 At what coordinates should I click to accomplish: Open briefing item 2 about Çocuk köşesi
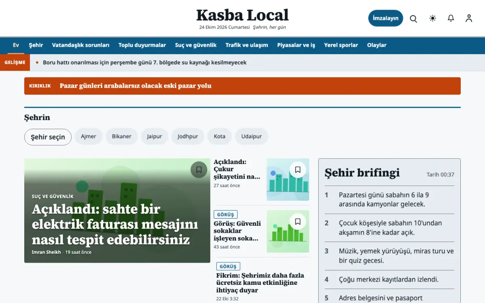point(390,228)
